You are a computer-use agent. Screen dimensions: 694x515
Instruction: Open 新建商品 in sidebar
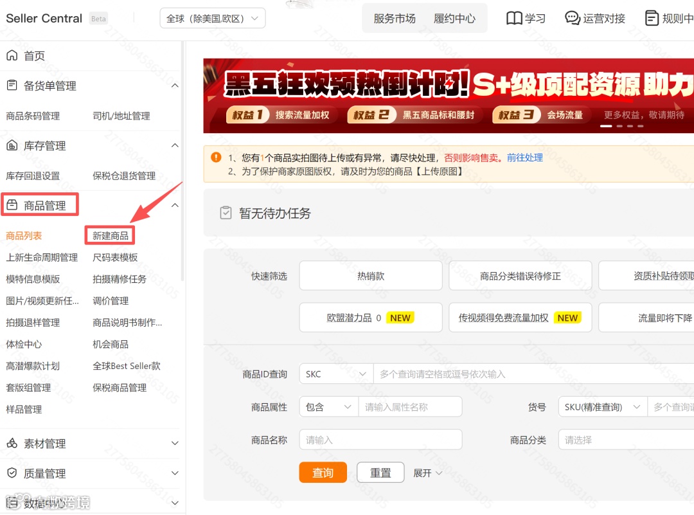pos(111,235)
